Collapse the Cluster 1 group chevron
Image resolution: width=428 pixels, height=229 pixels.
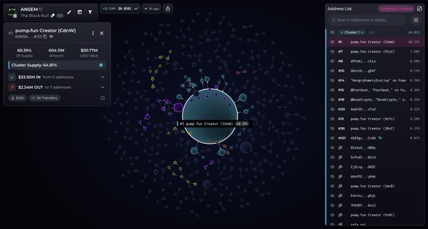[362, 33]
